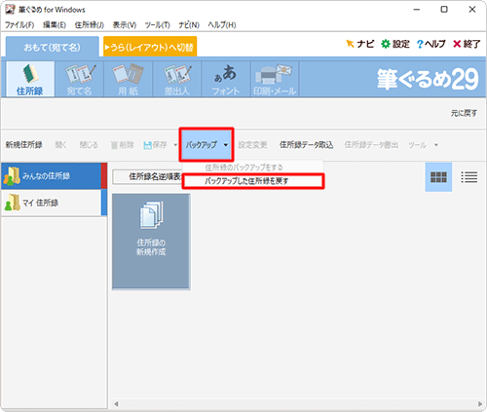Open 設定 settings with gear icon

tap(395, 44)
